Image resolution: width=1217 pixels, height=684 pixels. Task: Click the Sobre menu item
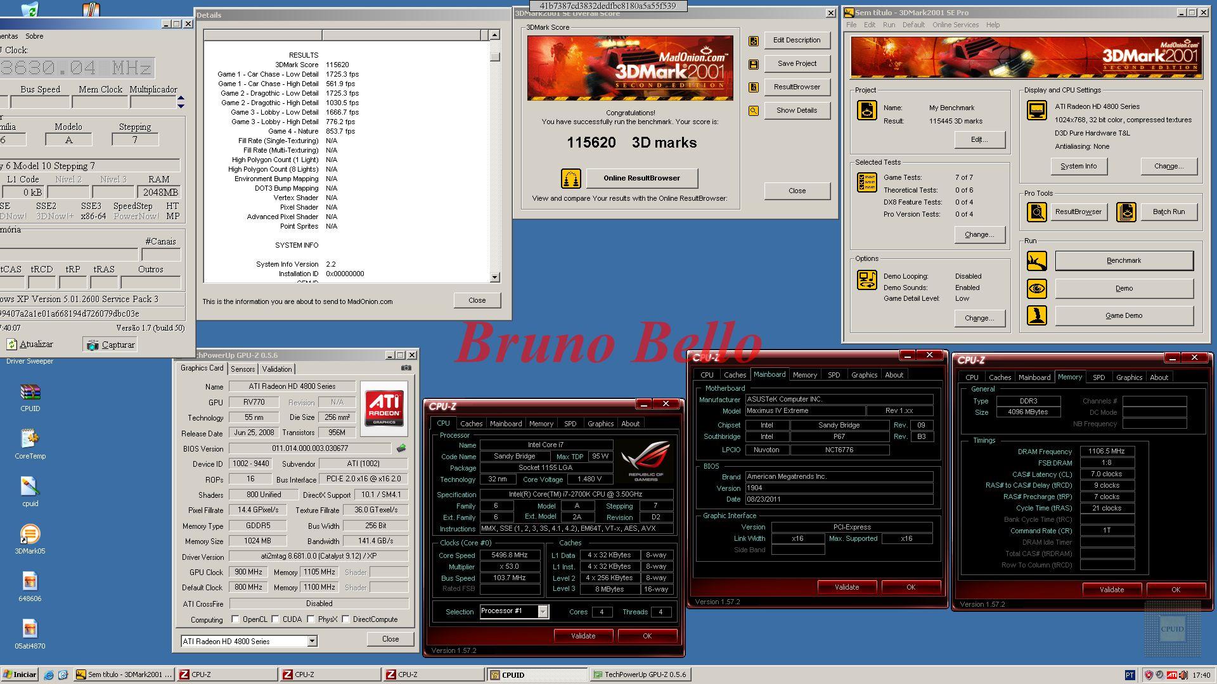click(34, 37)
